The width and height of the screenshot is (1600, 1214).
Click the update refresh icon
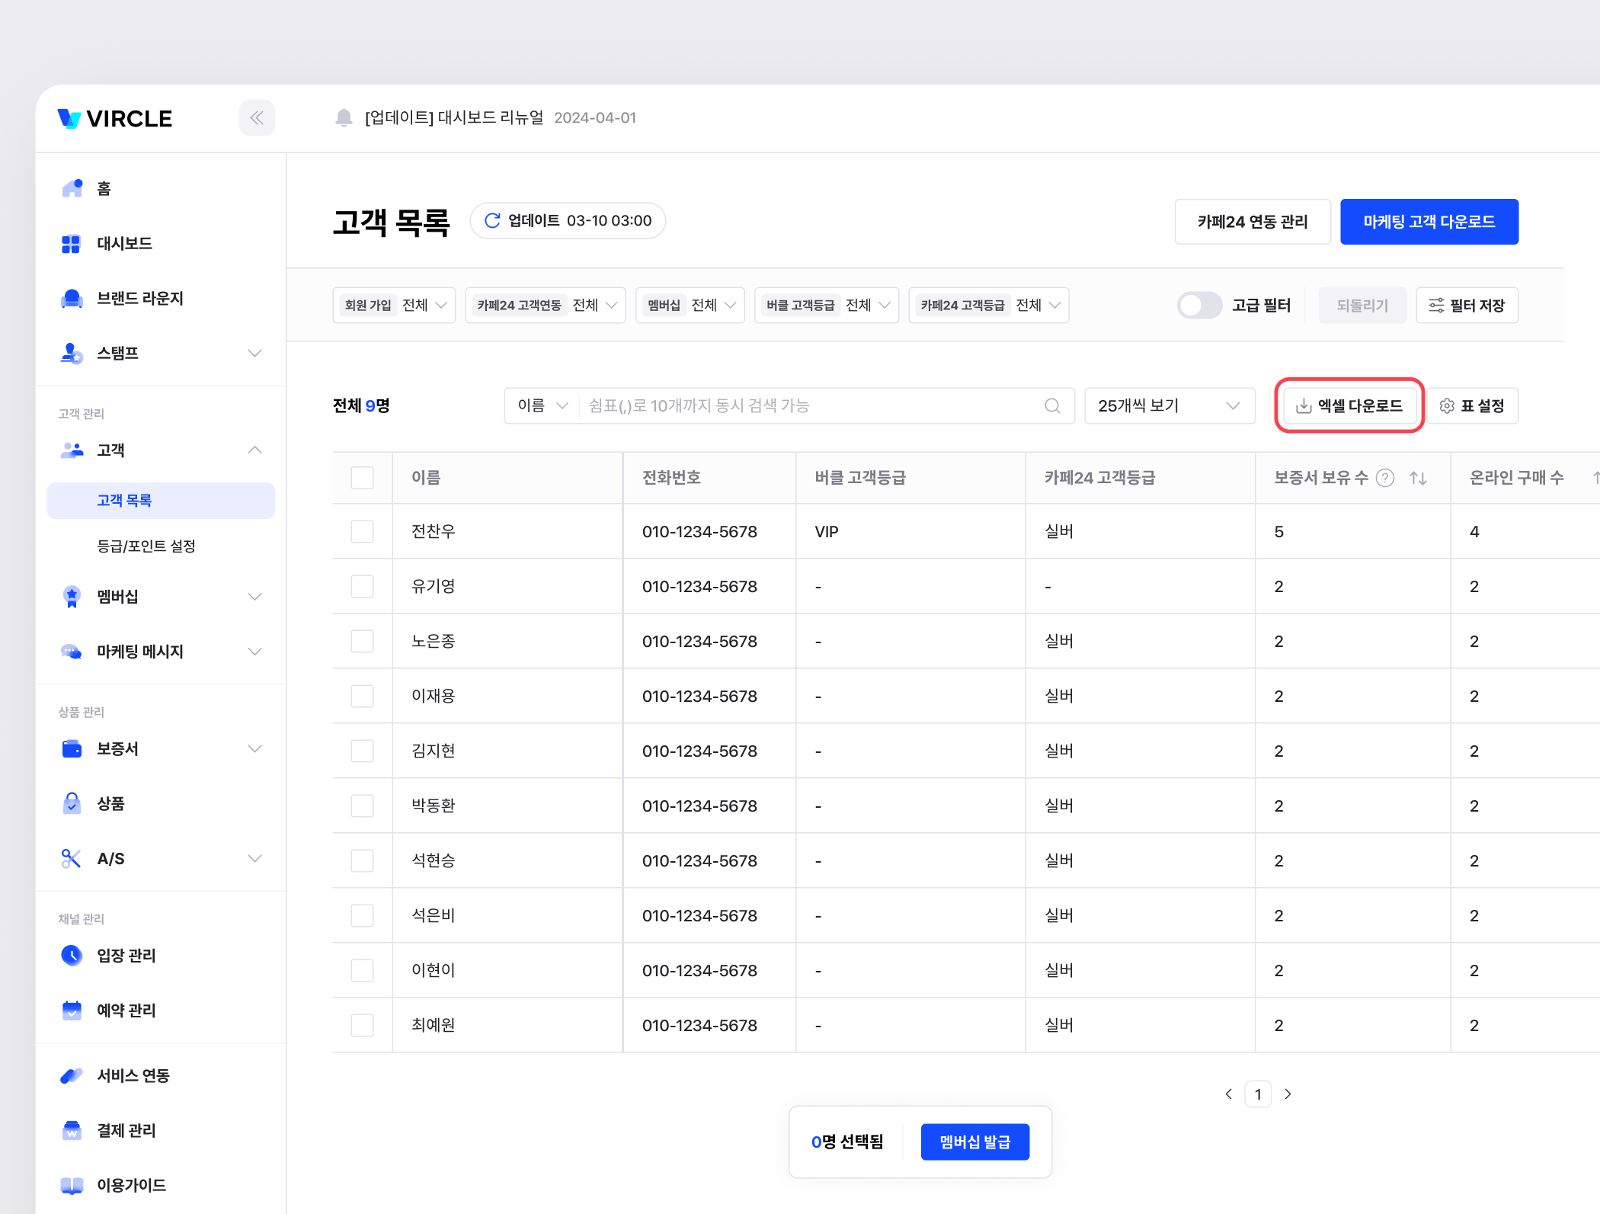pos(492,220)
